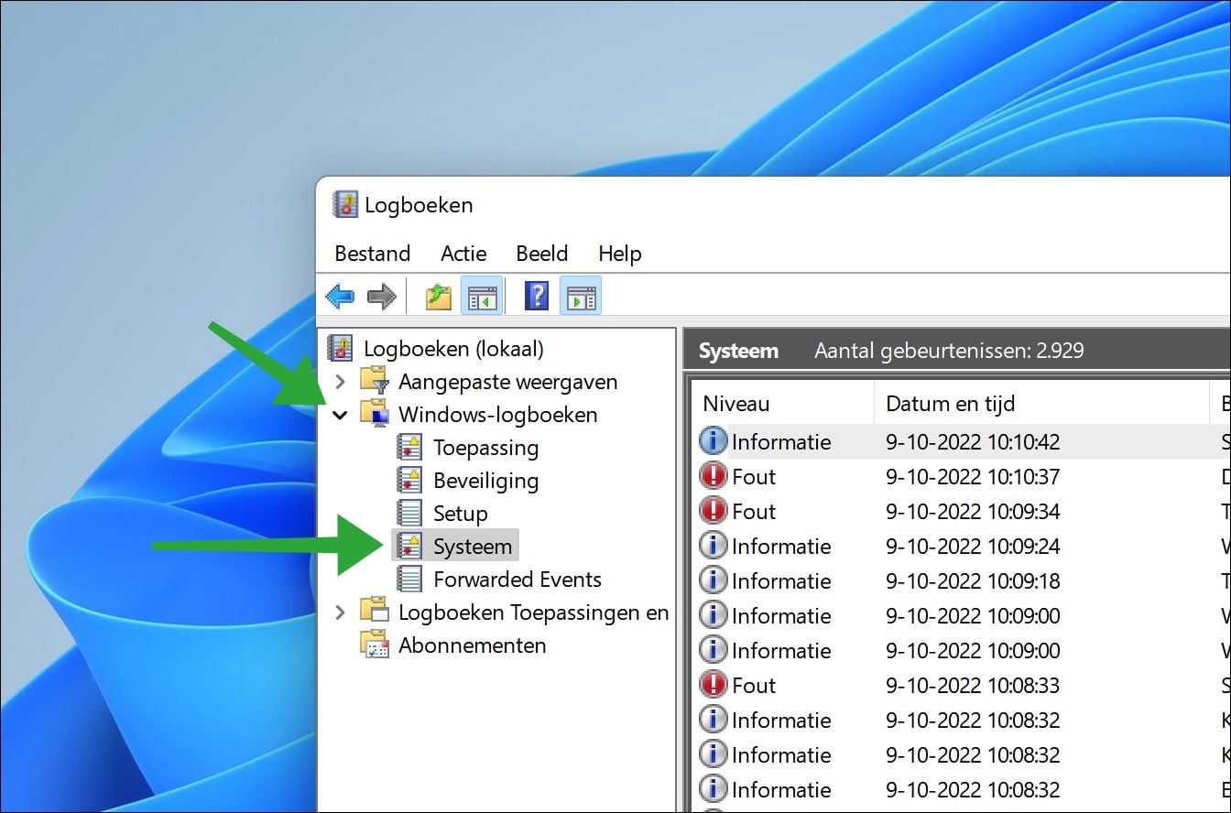
Task: Click the blue Back arrow in the toolbar
Action: pyautogui.click(x=340, y=295)
